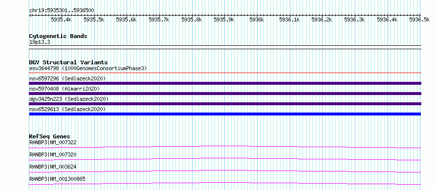The image size is (435, 190).
Task: Open the dgv3425n223 variant label
Action: click(x=69, y=99)
